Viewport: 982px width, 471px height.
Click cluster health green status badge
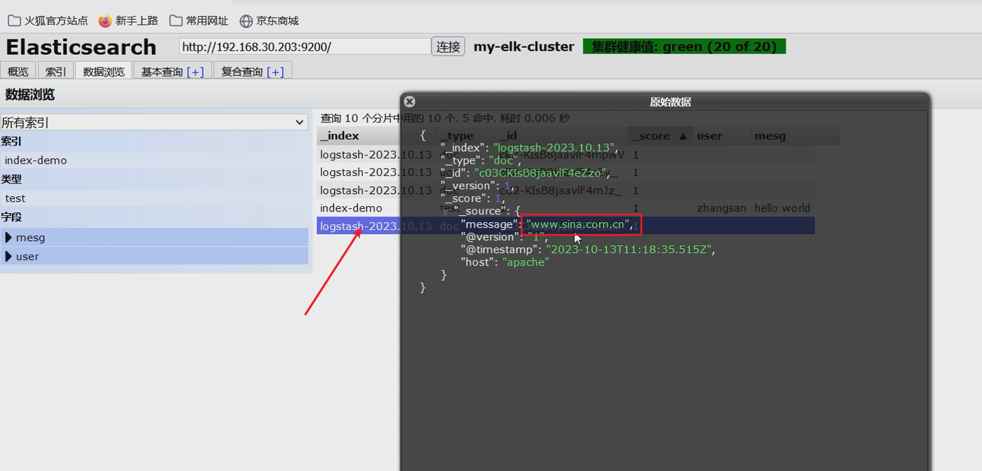tap(684, 46)
